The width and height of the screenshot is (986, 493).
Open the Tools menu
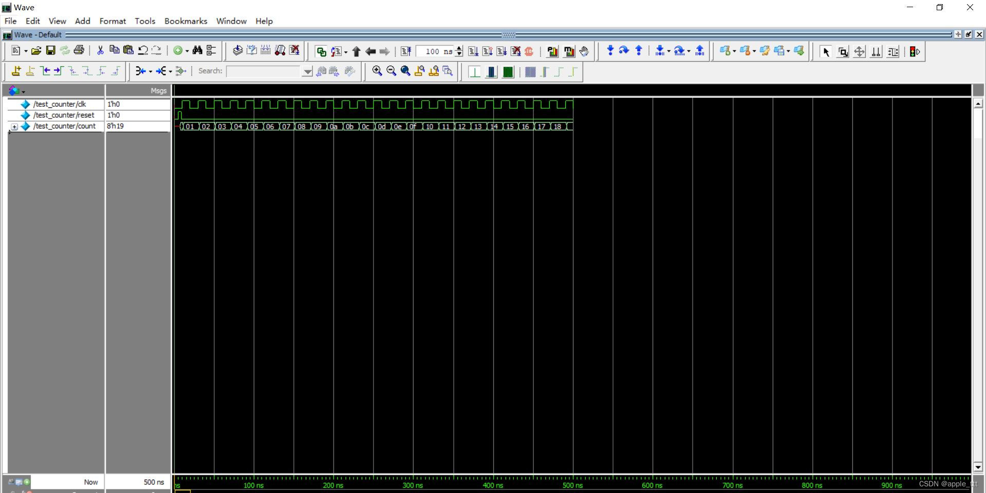[x=145, y=21]
